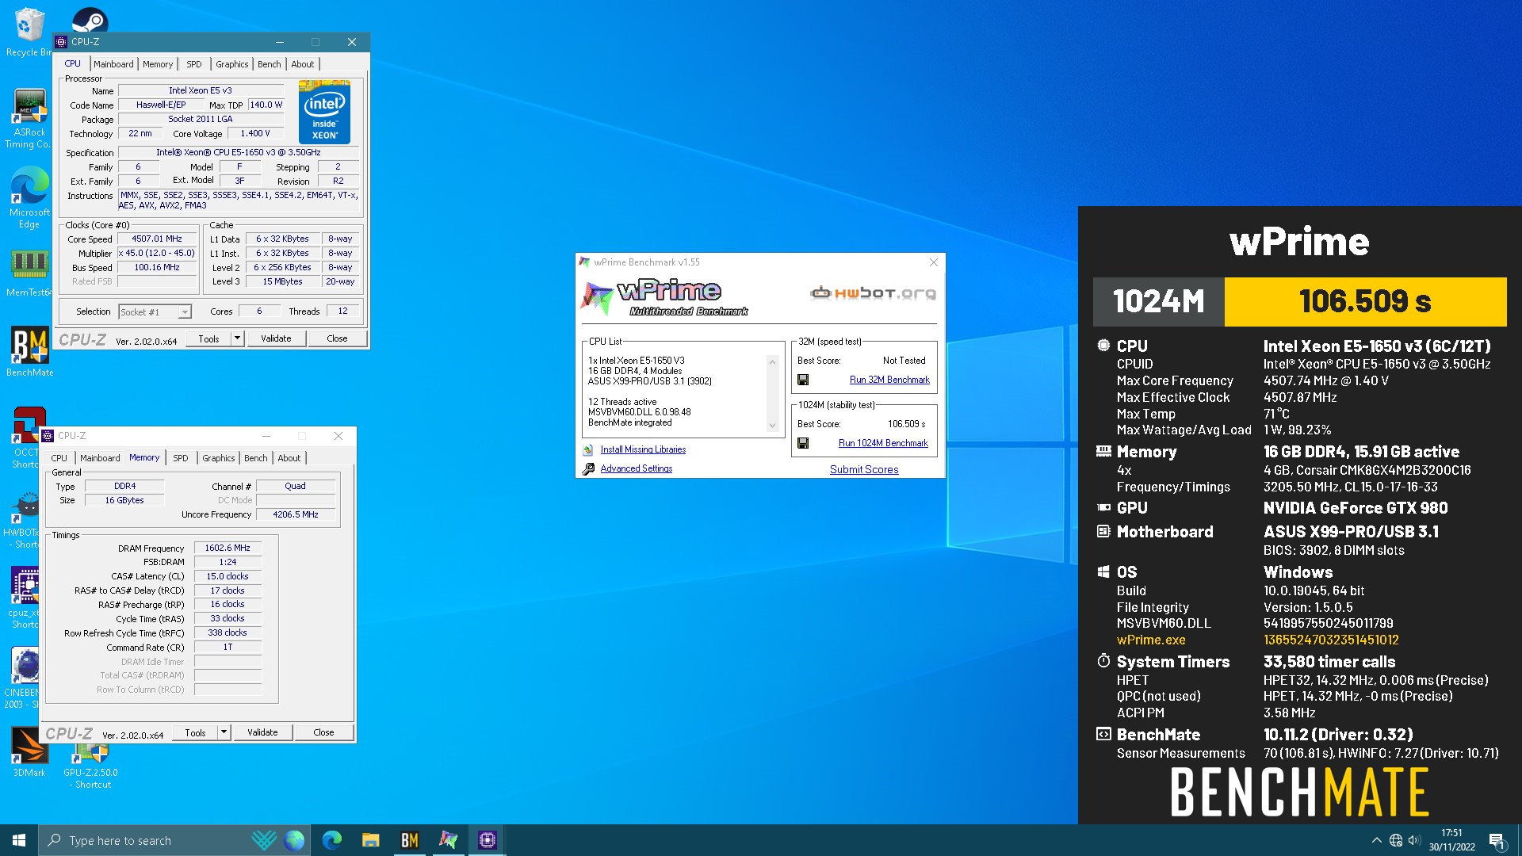
Task: Open Microsoft Edge desktop shortcut
Action: [x=29, y=198]
